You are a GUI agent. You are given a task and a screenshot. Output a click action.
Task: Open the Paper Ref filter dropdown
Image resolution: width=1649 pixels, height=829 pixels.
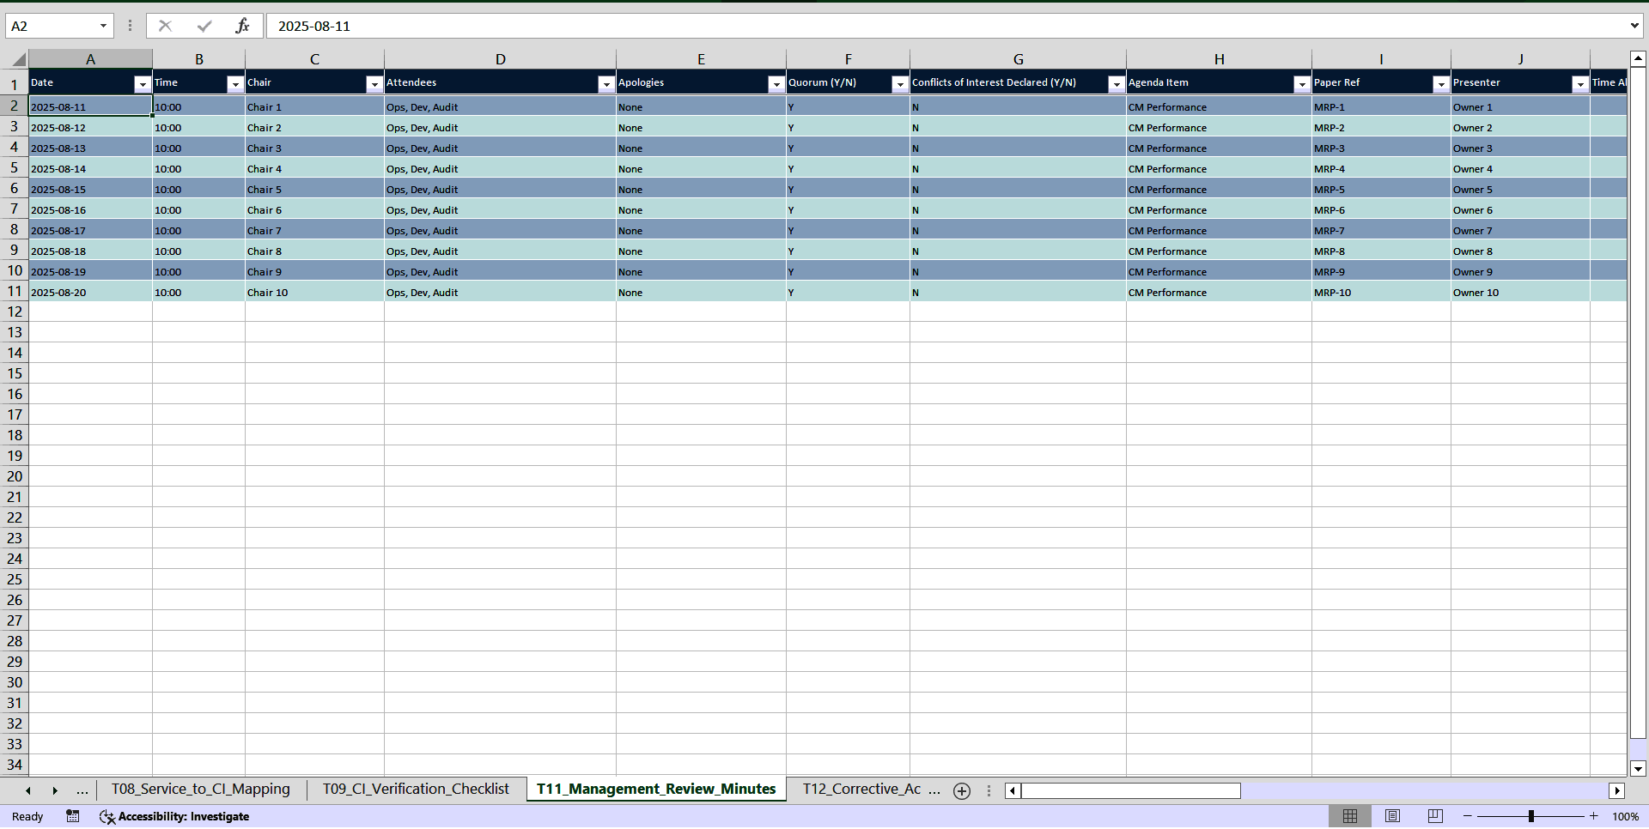(x=1441, y=84)
